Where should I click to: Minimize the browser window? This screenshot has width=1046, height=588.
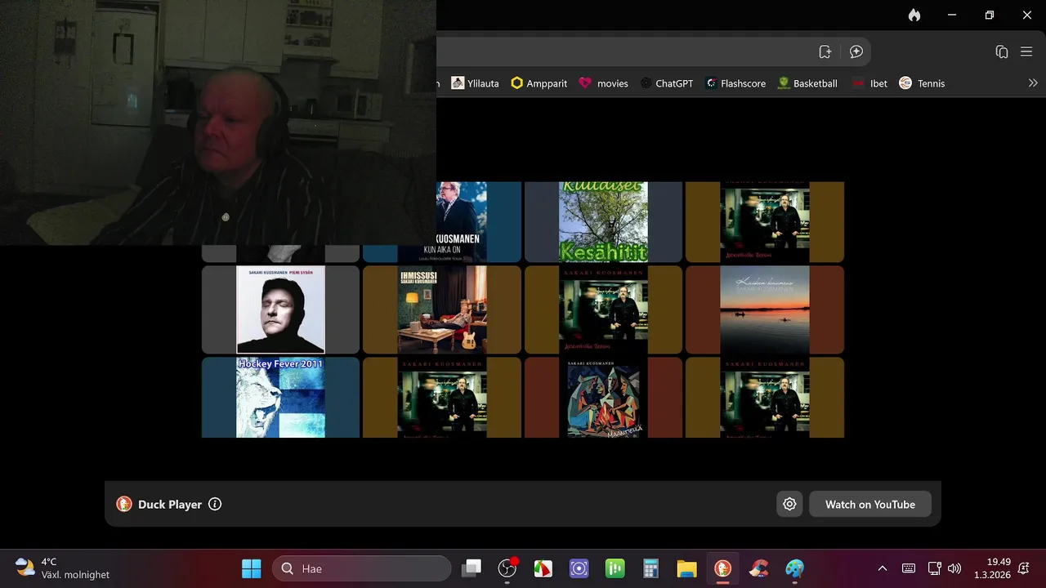[952, 15]
